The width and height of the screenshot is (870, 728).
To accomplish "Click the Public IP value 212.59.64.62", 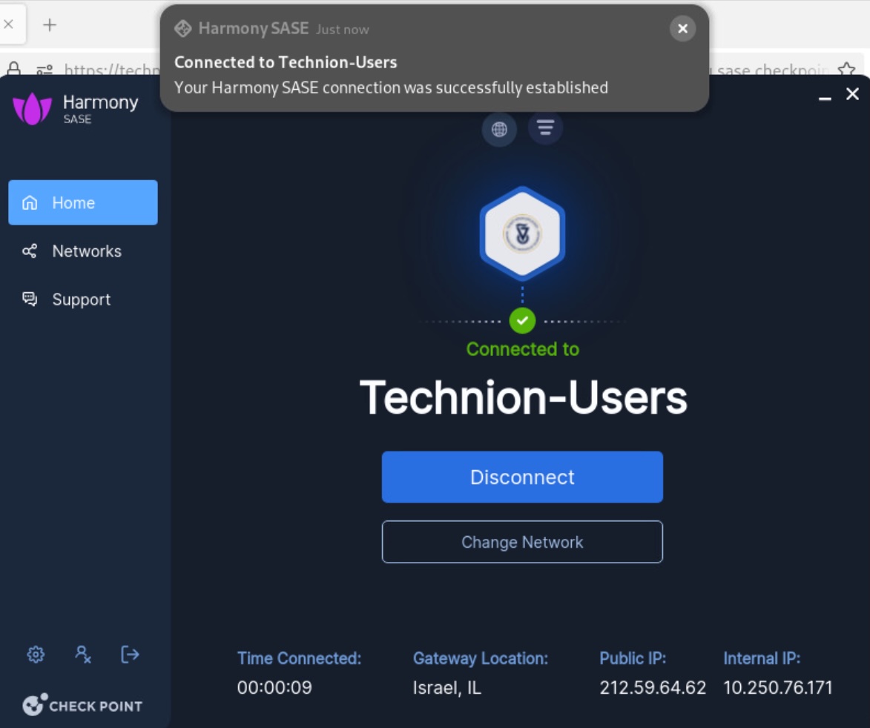I will tap(653, 687).
